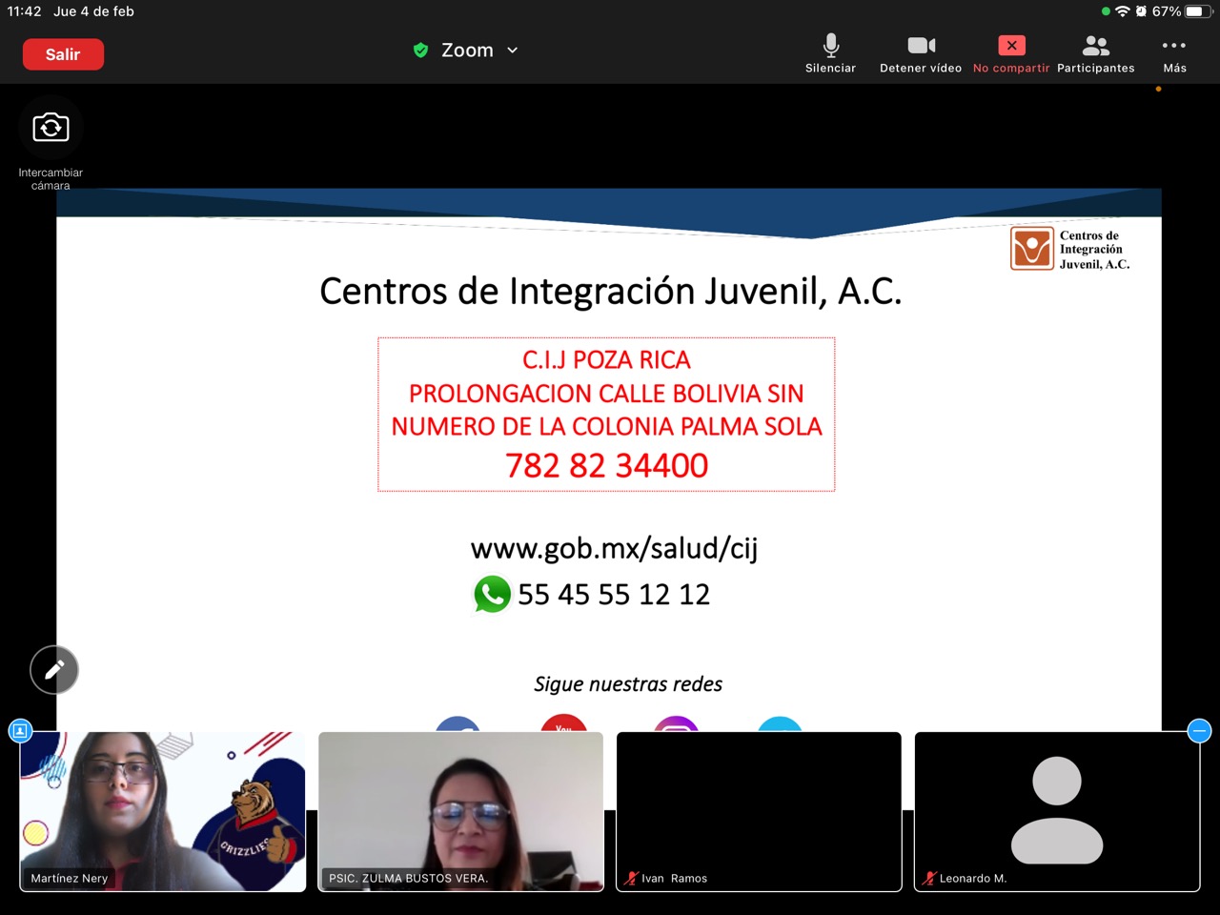Tap No compartir to stop sharing
Screen dimensions: 1220x915
coord(1011,53)
